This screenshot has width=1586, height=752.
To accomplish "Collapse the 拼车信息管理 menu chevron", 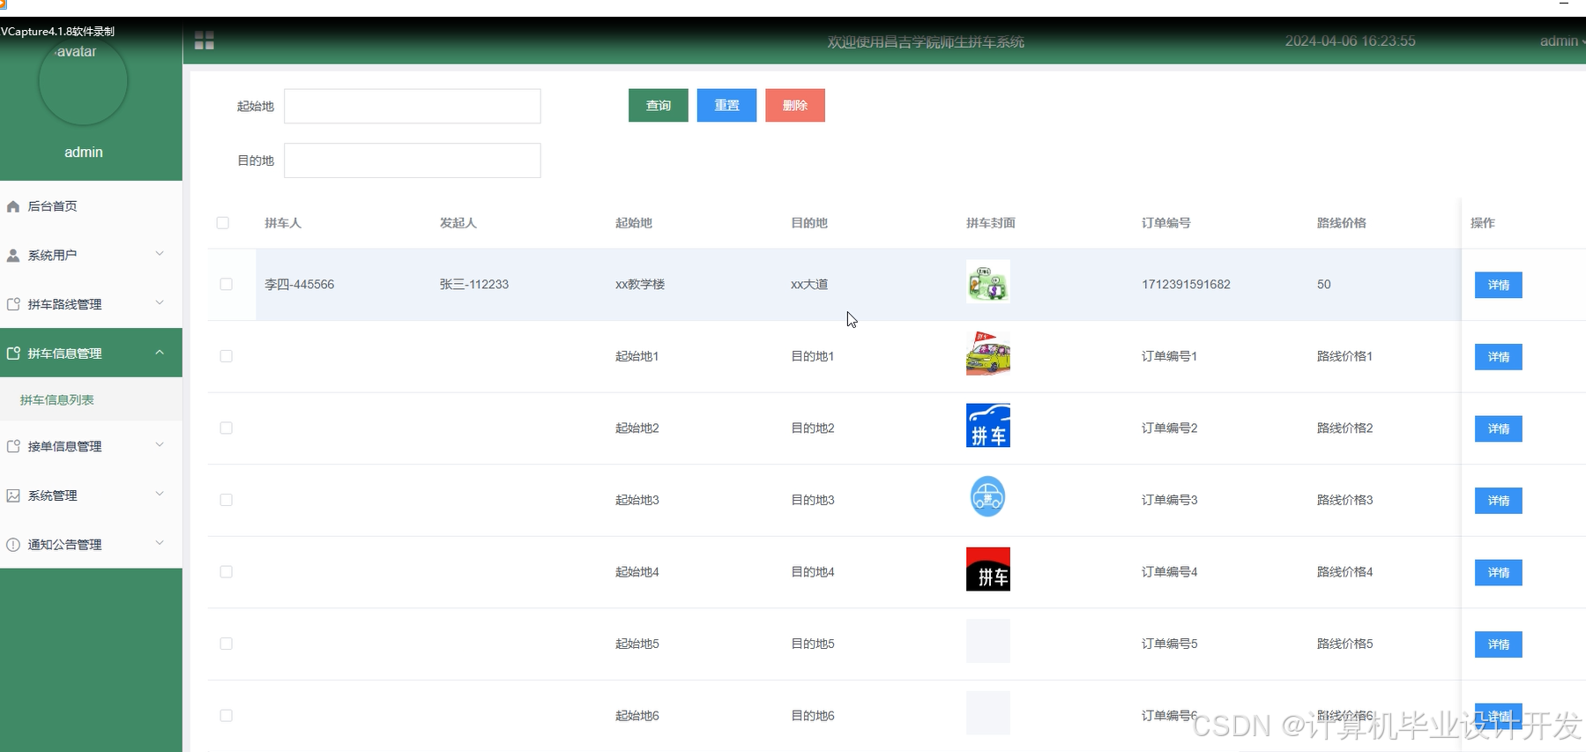I will (160, 353).
